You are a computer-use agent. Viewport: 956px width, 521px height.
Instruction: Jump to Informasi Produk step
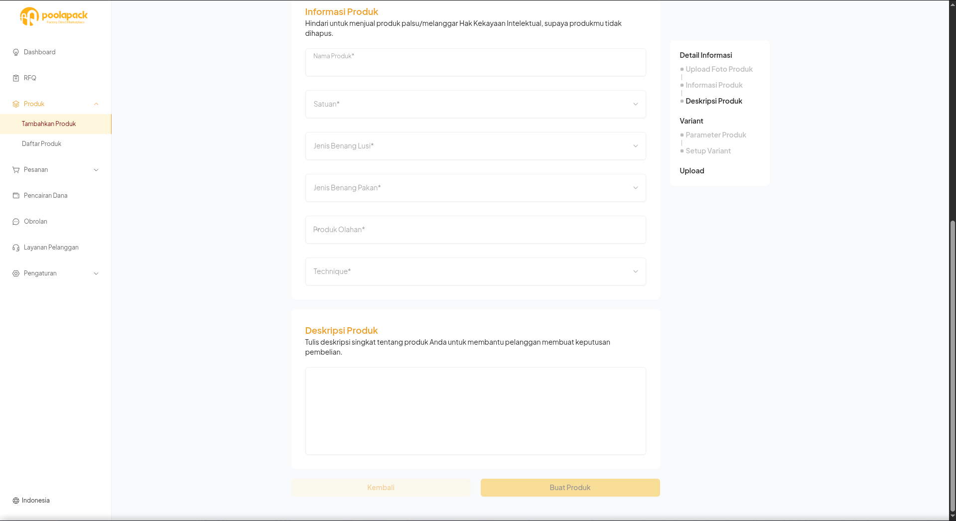point(713,85)
